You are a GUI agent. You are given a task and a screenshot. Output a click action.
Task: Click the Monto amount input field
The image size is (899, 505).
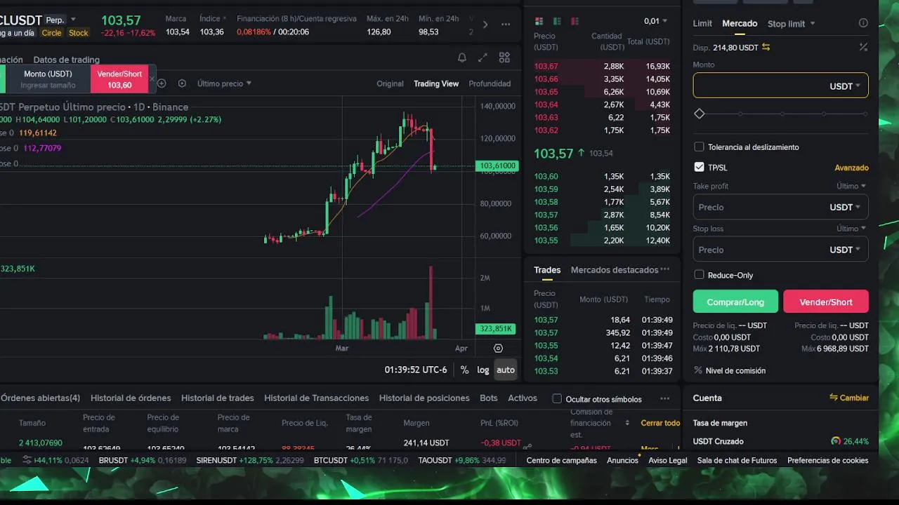click(780, 86)
